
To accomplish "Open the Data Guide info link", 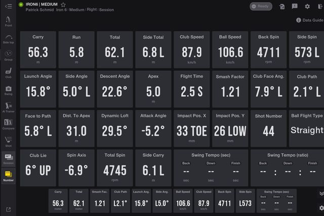I will 310,20.
